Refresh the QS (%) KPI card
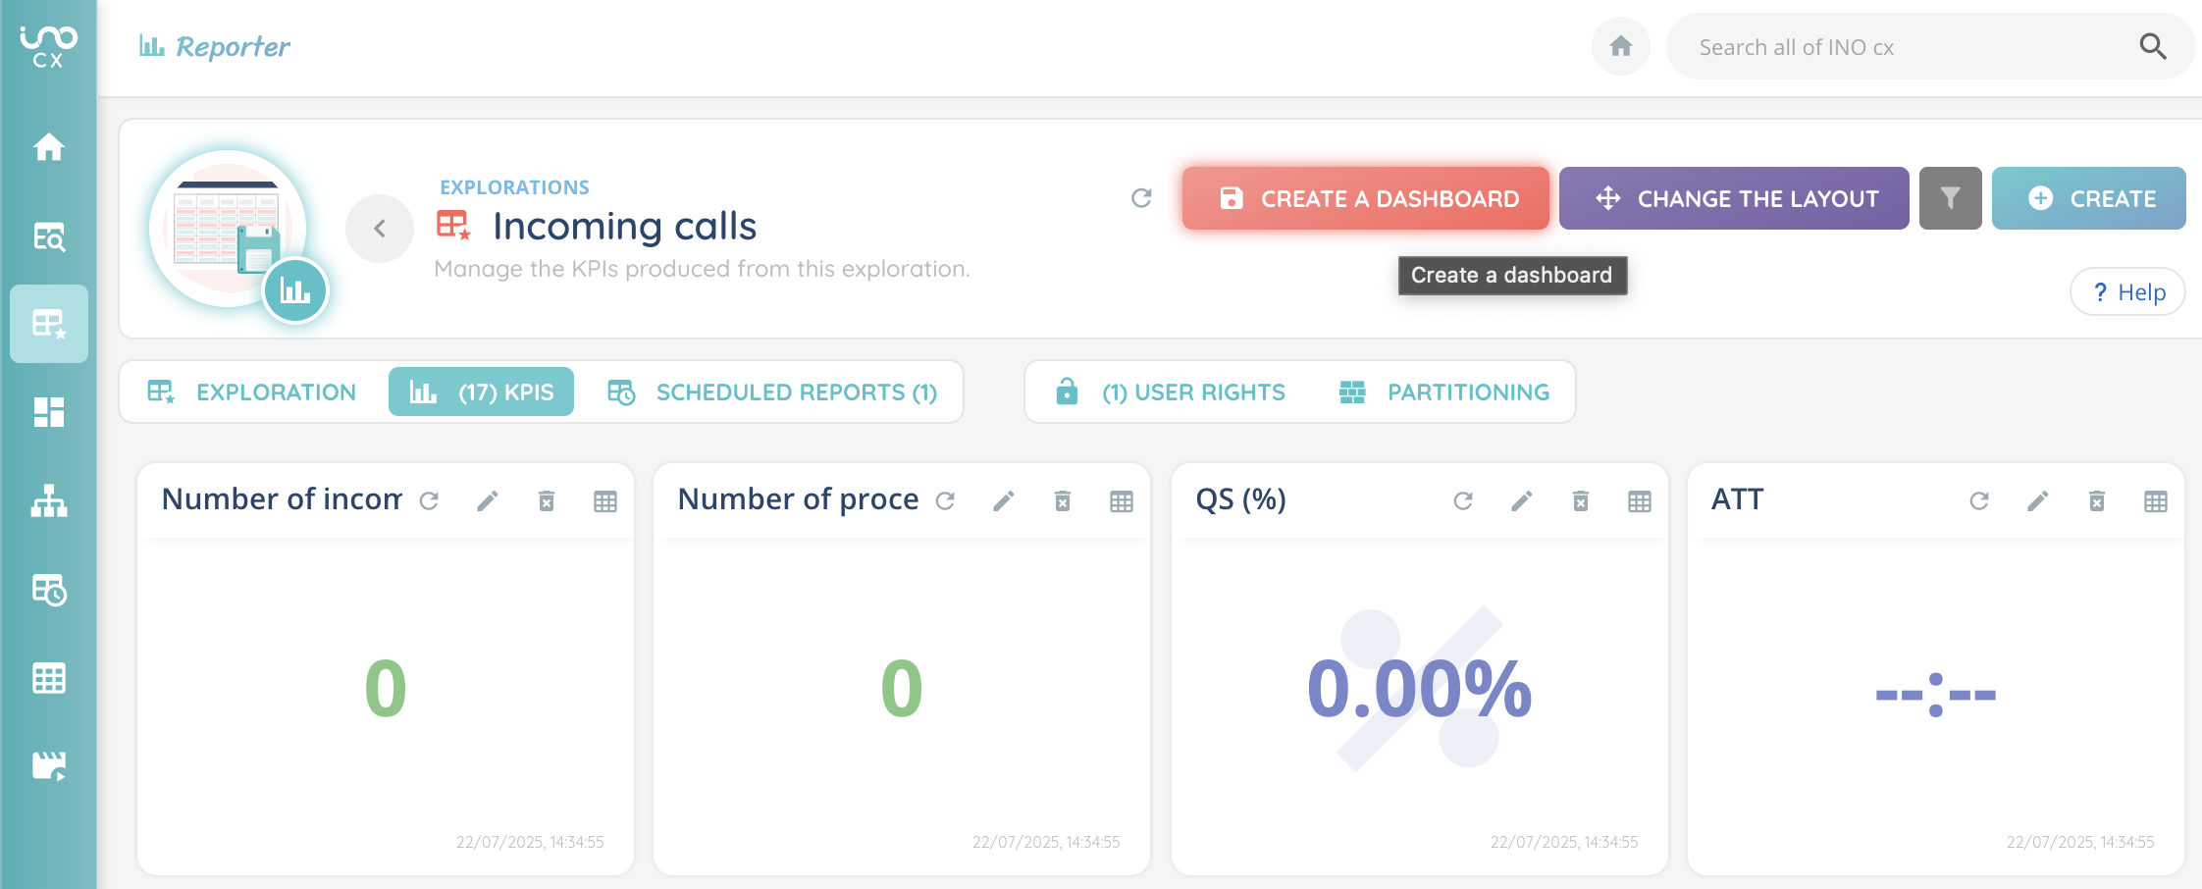 (x=1463, y=501)
